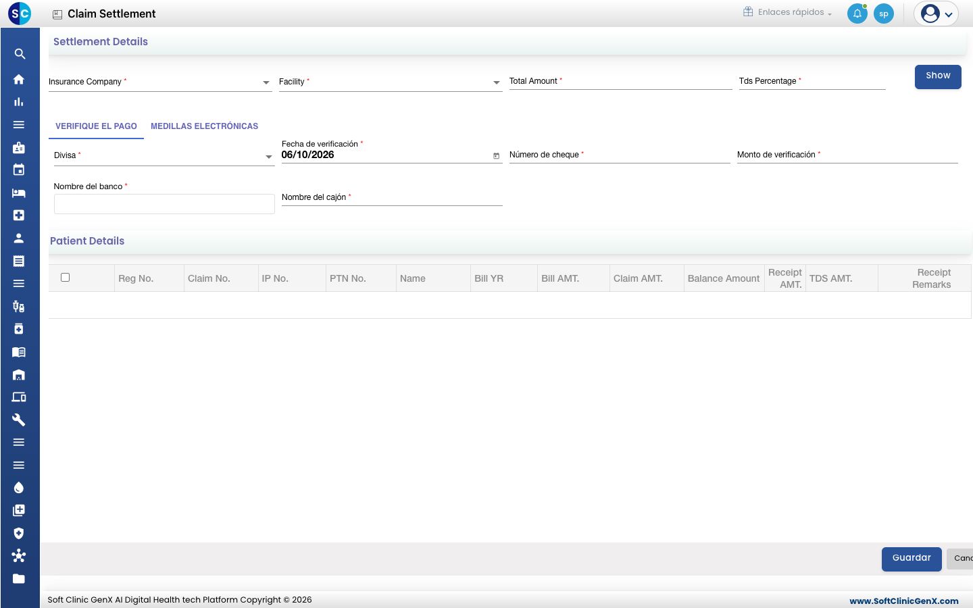Click the 'sp' avatar button
Screen dimensions: 973x608
click(884, 14)
